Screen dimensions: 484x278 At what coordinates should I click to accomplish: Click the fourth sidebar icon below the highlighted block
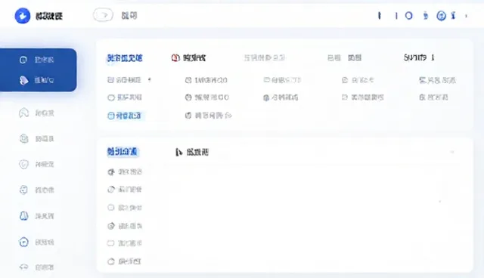23,190
